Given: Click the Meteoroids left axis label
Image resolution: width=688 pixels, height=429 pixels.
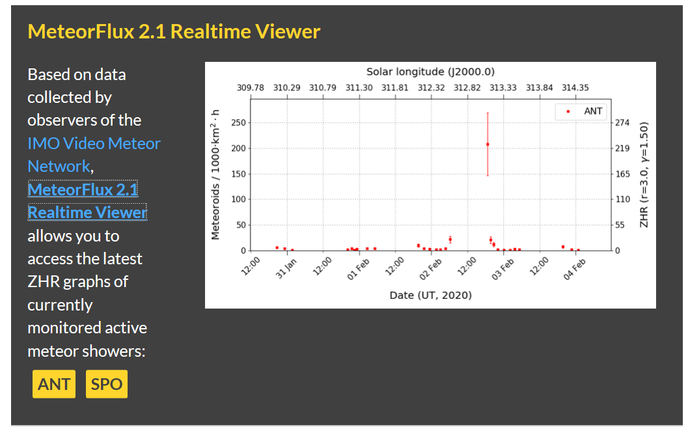Looking at the screenshot, I should (215, 174).
